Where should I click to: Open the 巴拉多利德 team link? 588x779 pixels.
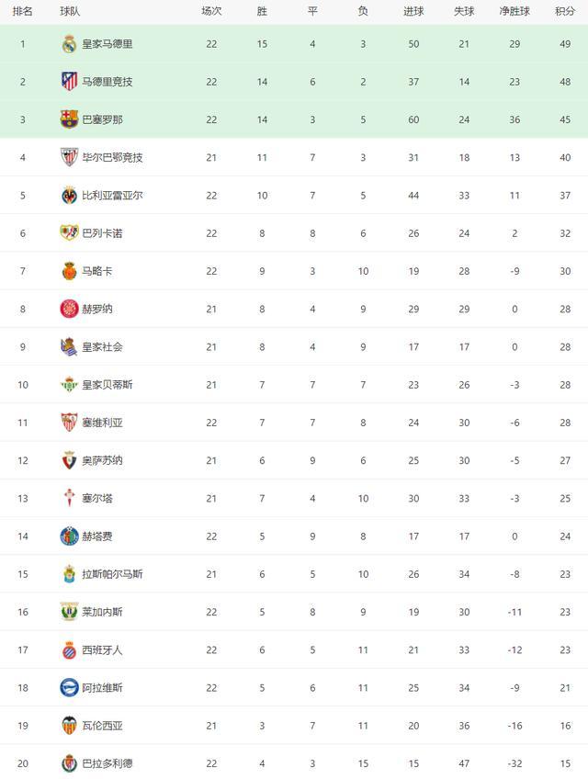(107, 763)
